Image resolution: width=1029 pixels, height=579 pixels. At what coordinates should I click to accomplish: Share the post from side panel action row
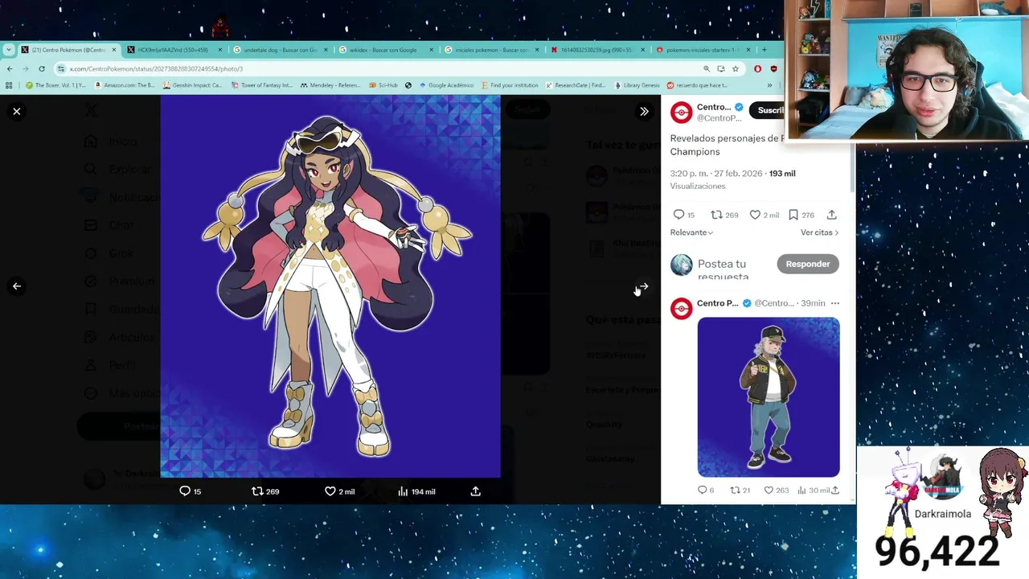(x=832, y=215)
